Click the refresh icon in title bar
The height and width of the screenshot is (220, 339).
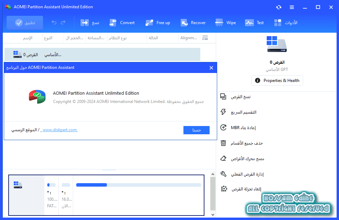[279, 7]
